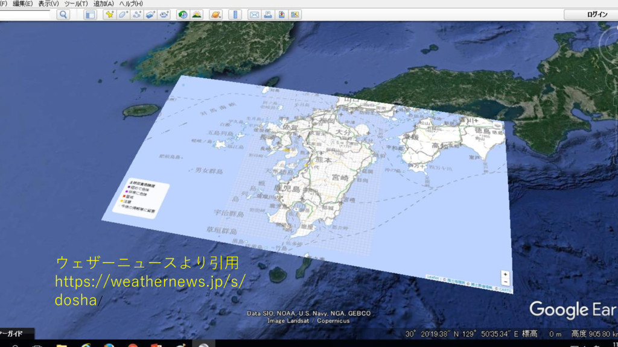Toggle sunlight across the landscape
Viewport: 618px width, 347px height.
[196, 15]
